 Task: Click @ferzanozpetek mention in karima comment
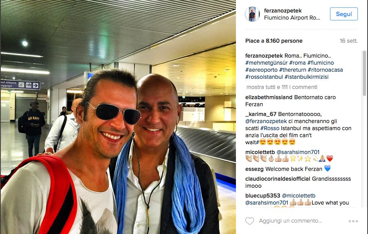(x=266, y=121)
